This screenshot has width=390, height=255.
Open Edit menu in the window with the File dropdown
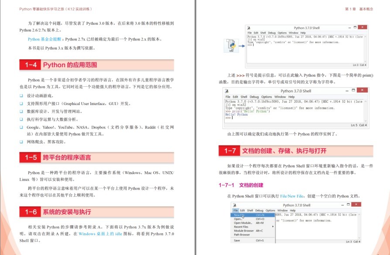coord(242,211)
